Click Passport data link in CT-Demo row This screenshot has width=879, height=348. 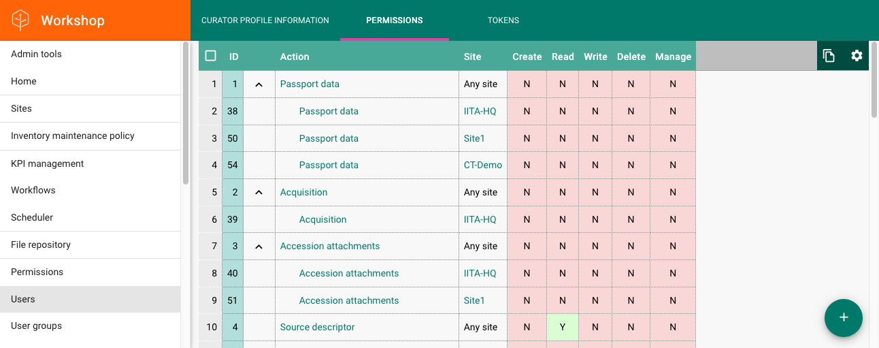click(x=329, y=165)
